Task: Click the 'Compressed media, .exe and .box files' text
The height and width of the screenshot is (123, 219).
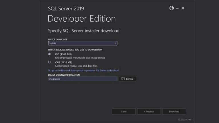Action: 76,66
